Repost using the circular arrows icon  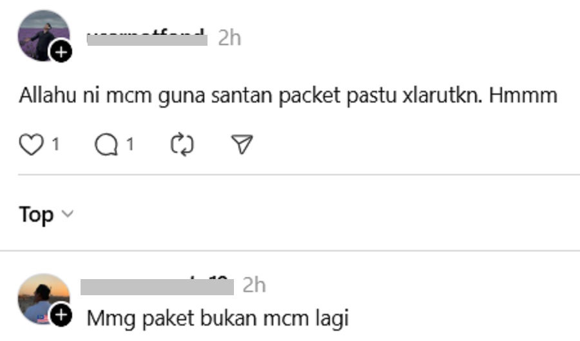point(182,144)
